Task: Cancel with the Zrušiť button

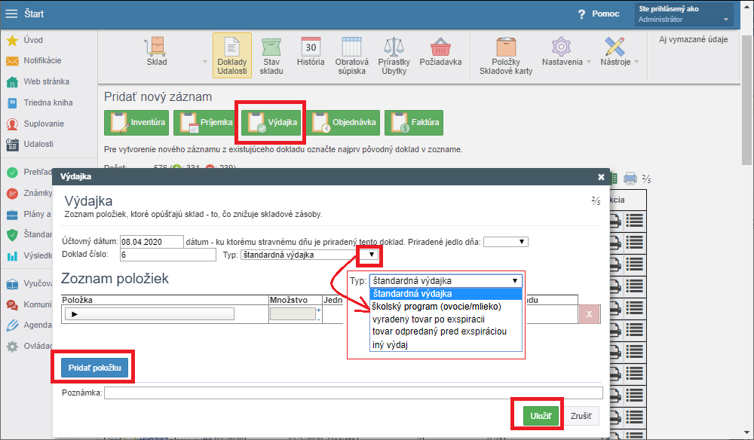Action: pos(581,416)
